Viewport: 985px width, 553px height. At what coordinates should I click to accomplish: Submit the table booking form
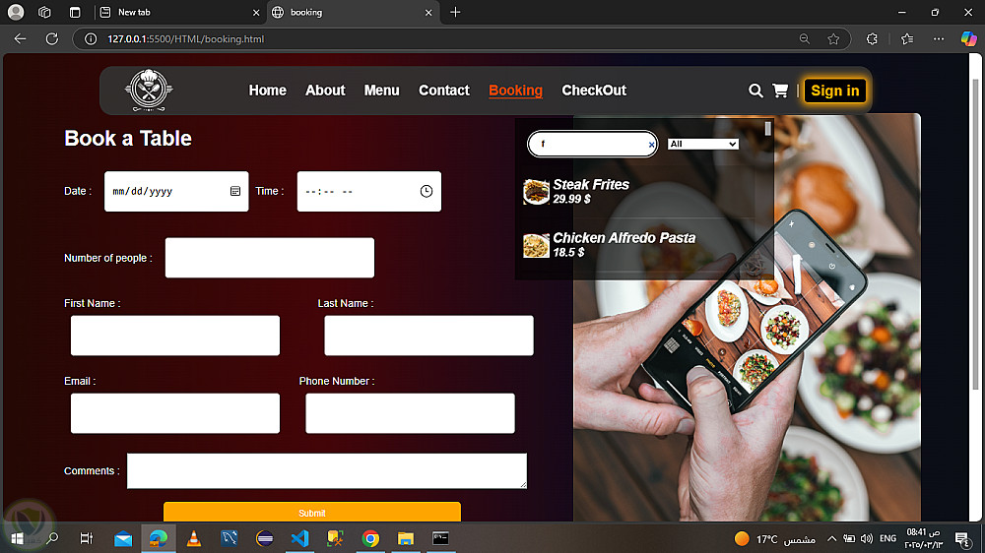[311, 513]
